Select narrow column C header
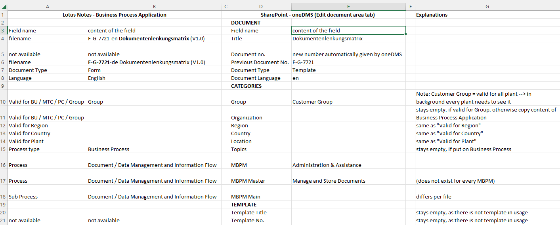 tap(226, 7)
